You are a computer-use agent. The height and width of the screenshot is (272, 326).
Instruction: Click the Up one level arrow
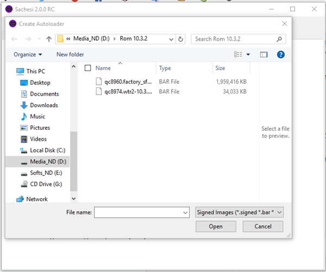49,39
